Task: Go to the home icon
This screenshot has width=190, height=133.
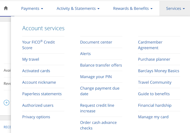Action: point(6,8)
